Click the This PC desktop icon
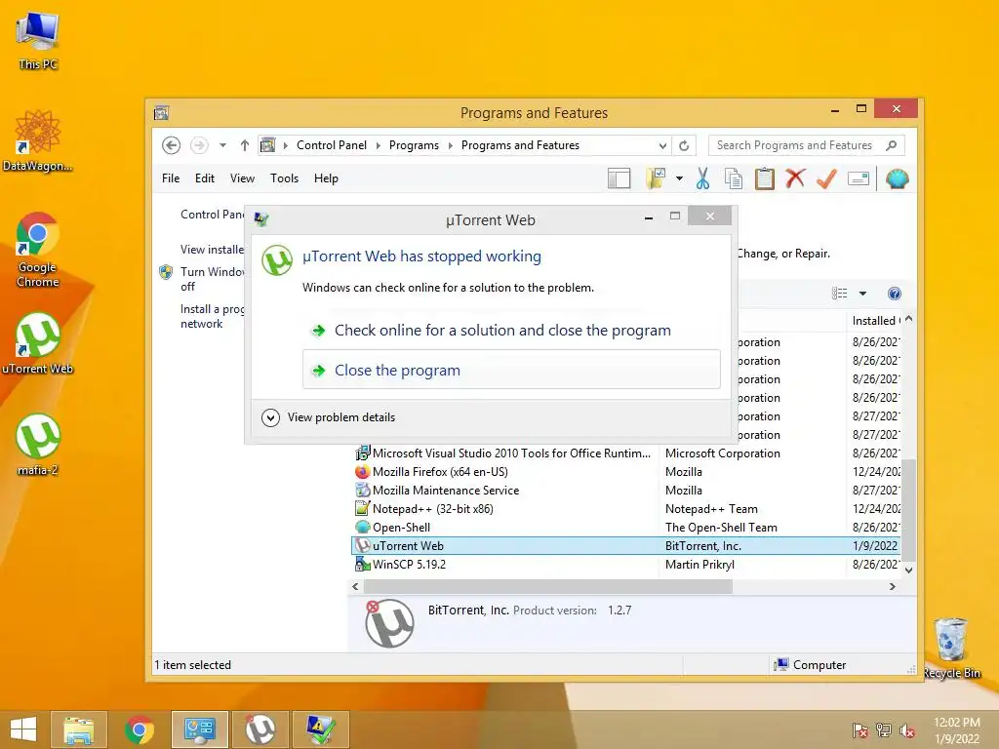 (x=38, y=41)
